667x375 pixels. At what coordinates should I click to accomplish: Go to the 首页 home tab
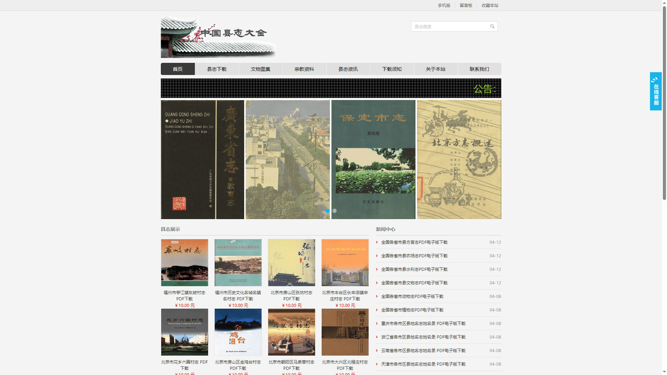(x=178, y=69)
